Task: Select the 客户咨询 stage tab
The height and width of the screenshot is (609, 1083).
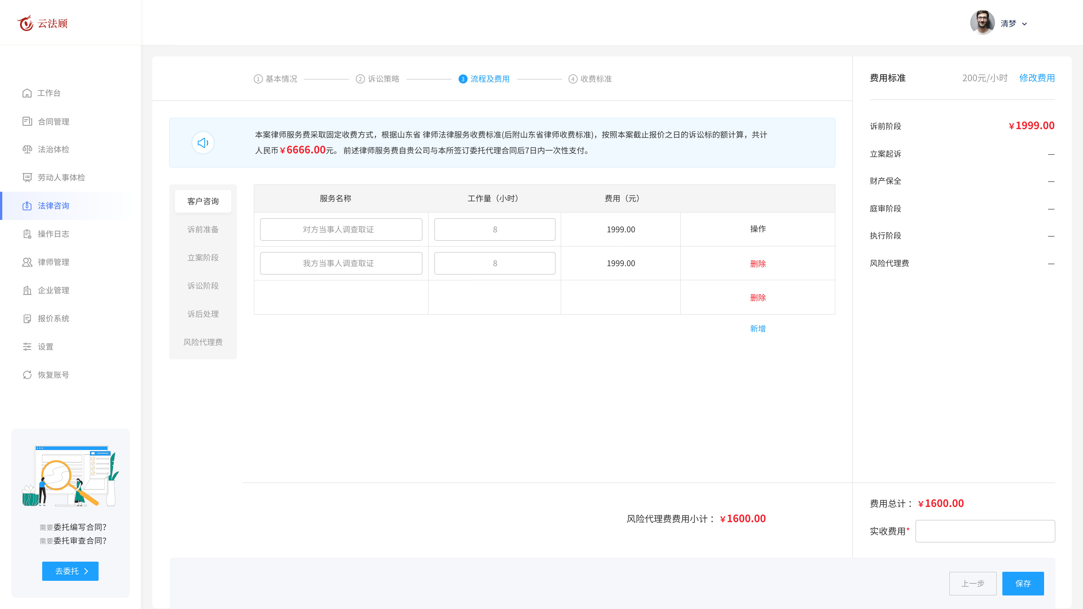Action: pos(203,201)
